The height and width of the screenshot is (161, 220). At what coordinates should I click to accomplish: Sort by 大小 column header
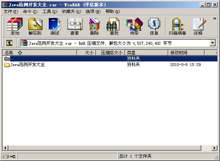click(x=87, y=53)
